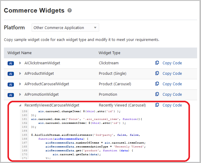
Task: Copy code for AIProductCarouselWidget
Action: point(172,84)
